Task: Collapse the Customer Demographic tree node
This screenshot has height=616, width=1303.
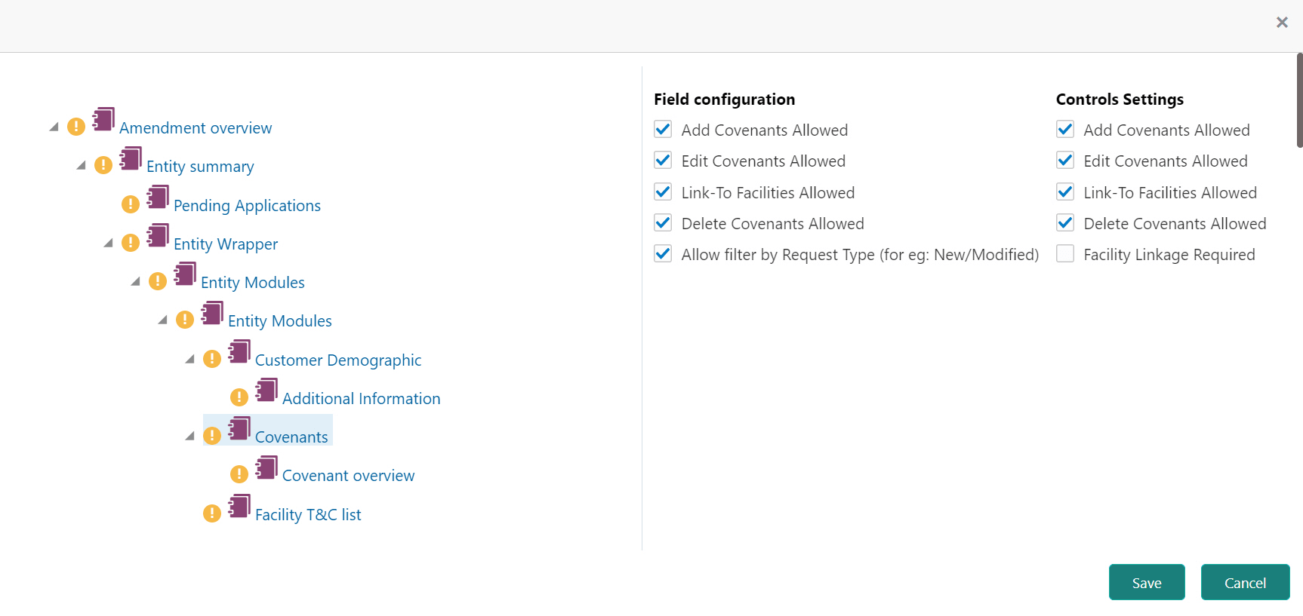Action: tap(189, 359)
